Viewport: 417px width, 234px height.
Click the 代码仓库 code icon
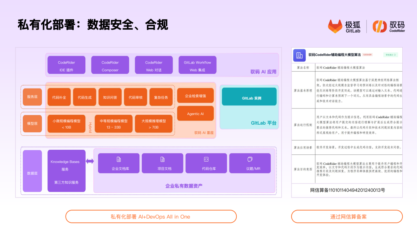point(206,159)
